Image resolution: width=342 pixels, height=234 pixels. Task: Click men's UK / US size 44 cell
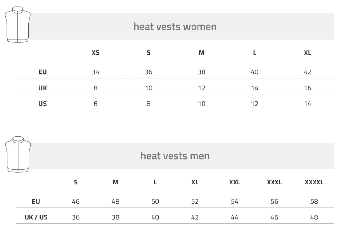pos(235,217)
